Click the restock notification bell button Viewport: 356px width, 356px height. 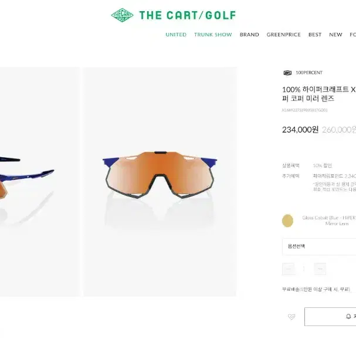[x=330, y=317]
